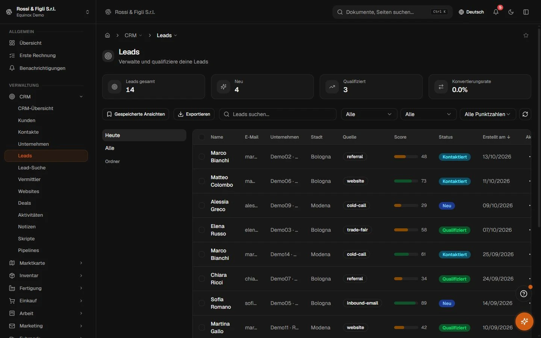Open the Leads breadcrumb dropdown
This screenshot has height=338, width=541.
[167, 35]
